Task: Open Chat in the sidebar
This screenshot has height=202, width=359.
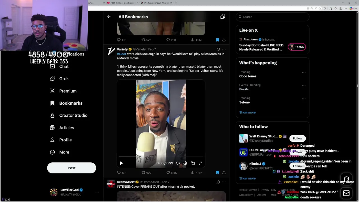Action: tap(59, 66)
